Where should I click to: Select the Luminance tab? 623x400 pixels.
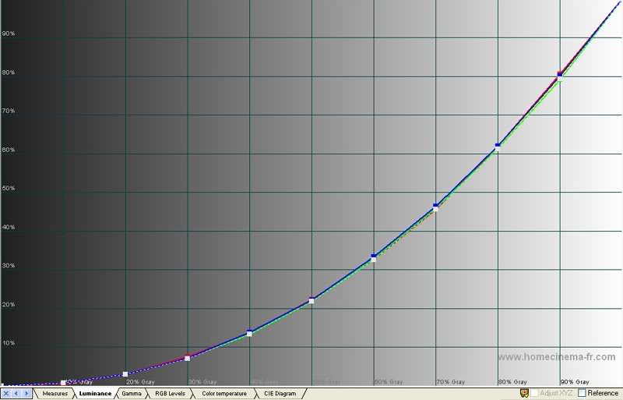95,394
